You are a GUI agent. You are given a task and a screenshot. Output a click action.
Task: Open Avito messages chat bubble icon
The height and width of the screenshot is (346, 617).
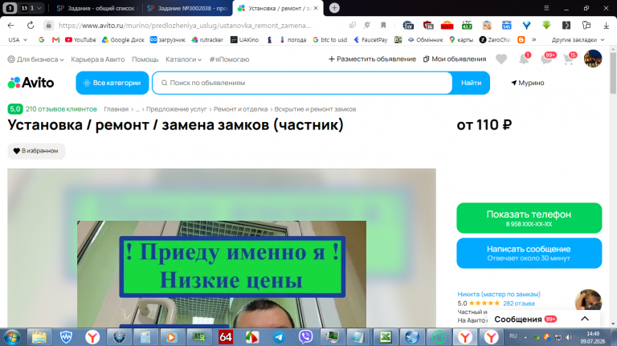pos(546,59)
